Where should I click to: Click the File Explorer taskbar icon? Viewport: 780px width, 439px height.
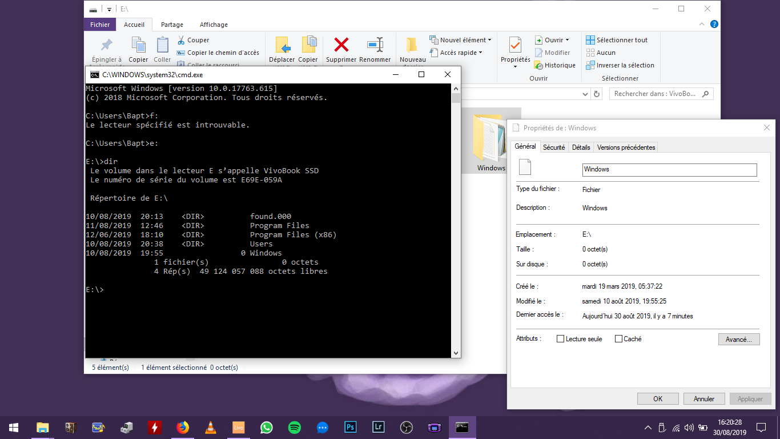42,427
